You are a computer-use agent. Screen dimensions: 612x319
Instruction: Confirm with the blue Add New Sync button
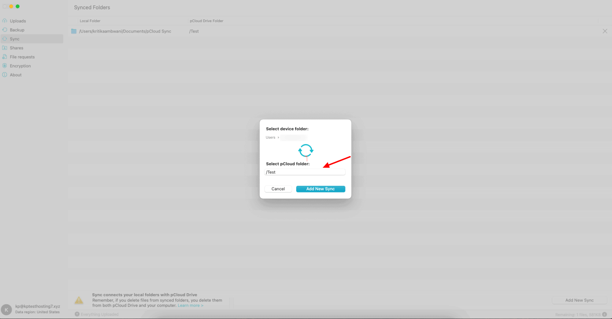320,189
